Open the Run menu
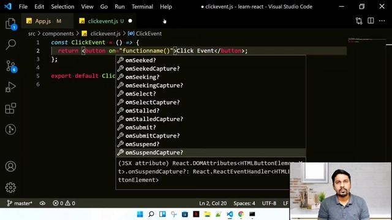The width and height of the screenshot is (392, 220). 119,7
